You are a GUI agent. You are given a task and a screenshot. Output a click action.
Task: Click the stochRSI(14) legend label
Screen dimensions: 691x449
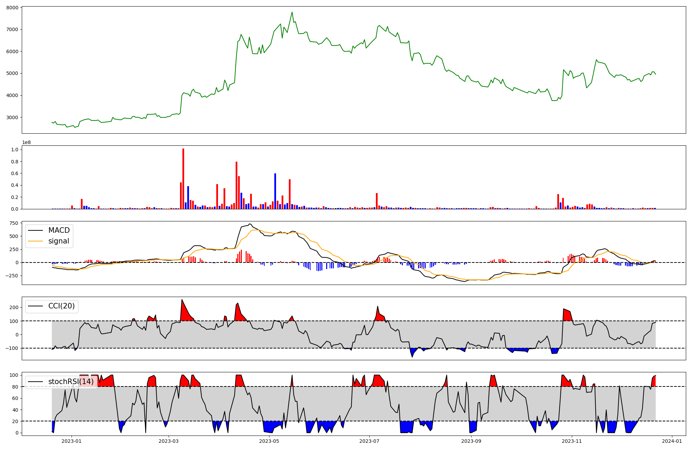coord(71,382)
